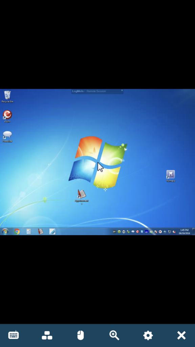
Task: Tap the magnifier zoom-in icon
Action: click(114, 335)
